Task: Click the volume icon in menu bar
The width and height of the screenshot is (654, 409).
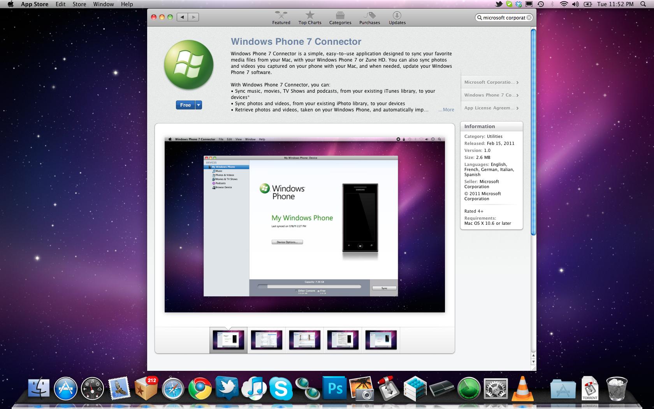Action: tap(576, 4)
